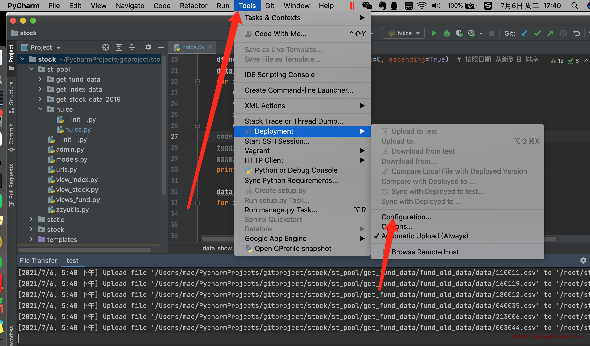Click WeChat icon in menu bar
Viewport: 590px width, 346px height.
pyautogui.click(x=367, y=6)
